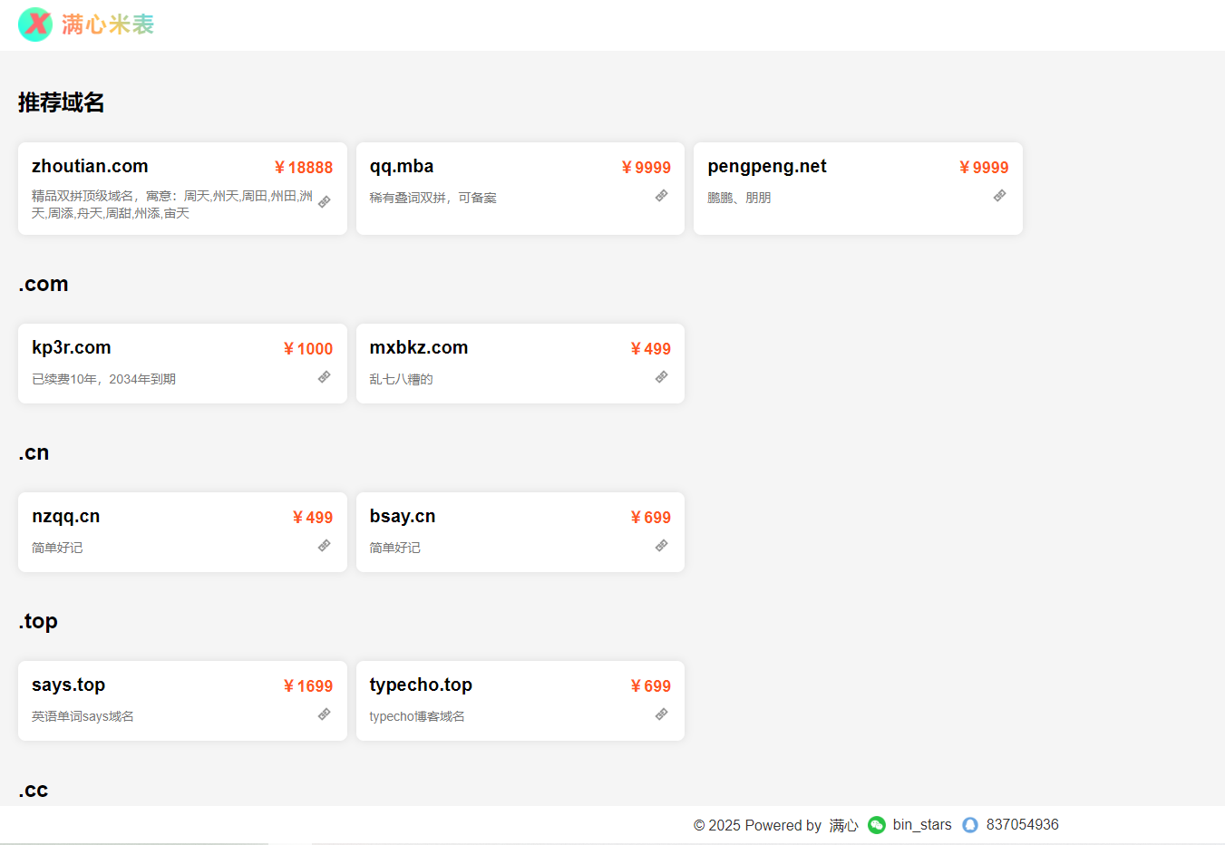The width and height of the screenshot is (1225, 845).
Task: Open the mxbkz.com domain name
Action: click(x=419, y=347)
